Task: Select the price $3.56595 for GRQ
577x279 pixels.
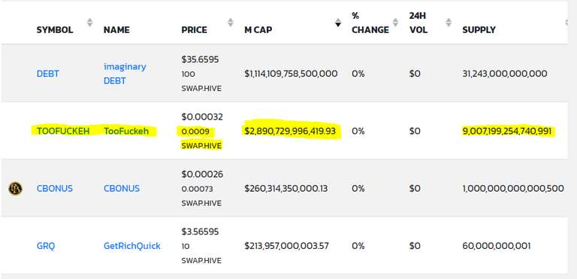Action: 200,232
